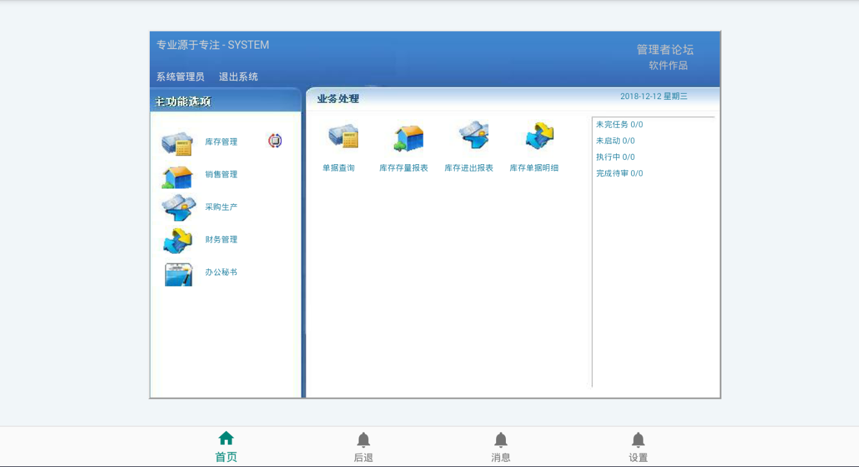Click the refresh icon beside 库存管理
The height and width of the screenshot is (467, 859).
click(275, 141)
